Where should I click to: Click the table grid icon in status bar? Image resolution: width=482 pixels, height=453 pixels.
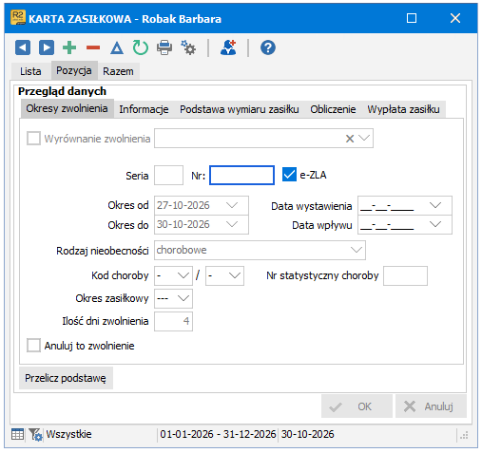(x=17, y=434)
